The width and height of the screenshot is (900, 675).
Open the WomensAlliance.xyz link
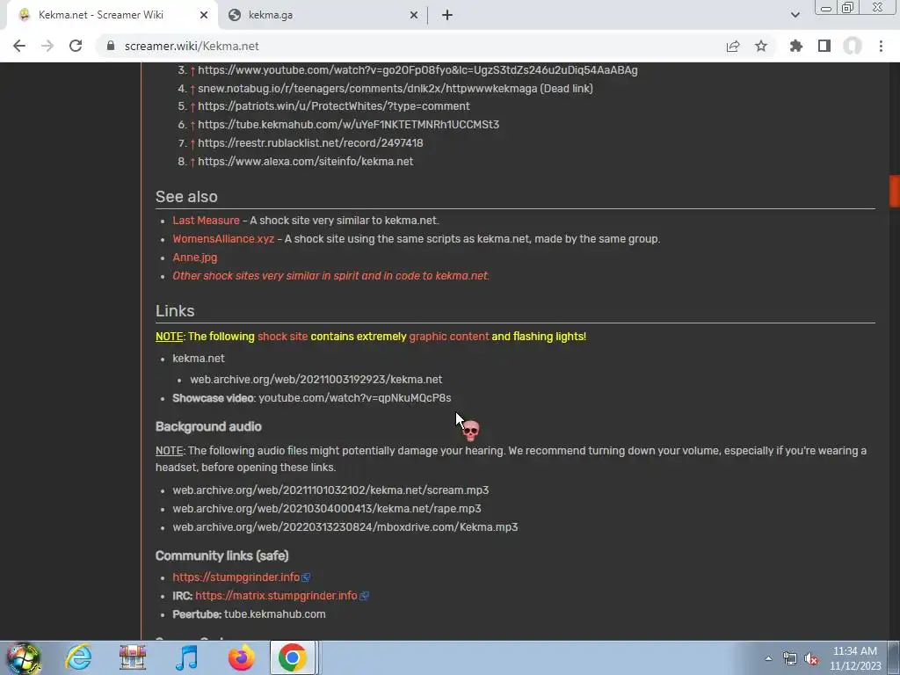coord(223,239)
